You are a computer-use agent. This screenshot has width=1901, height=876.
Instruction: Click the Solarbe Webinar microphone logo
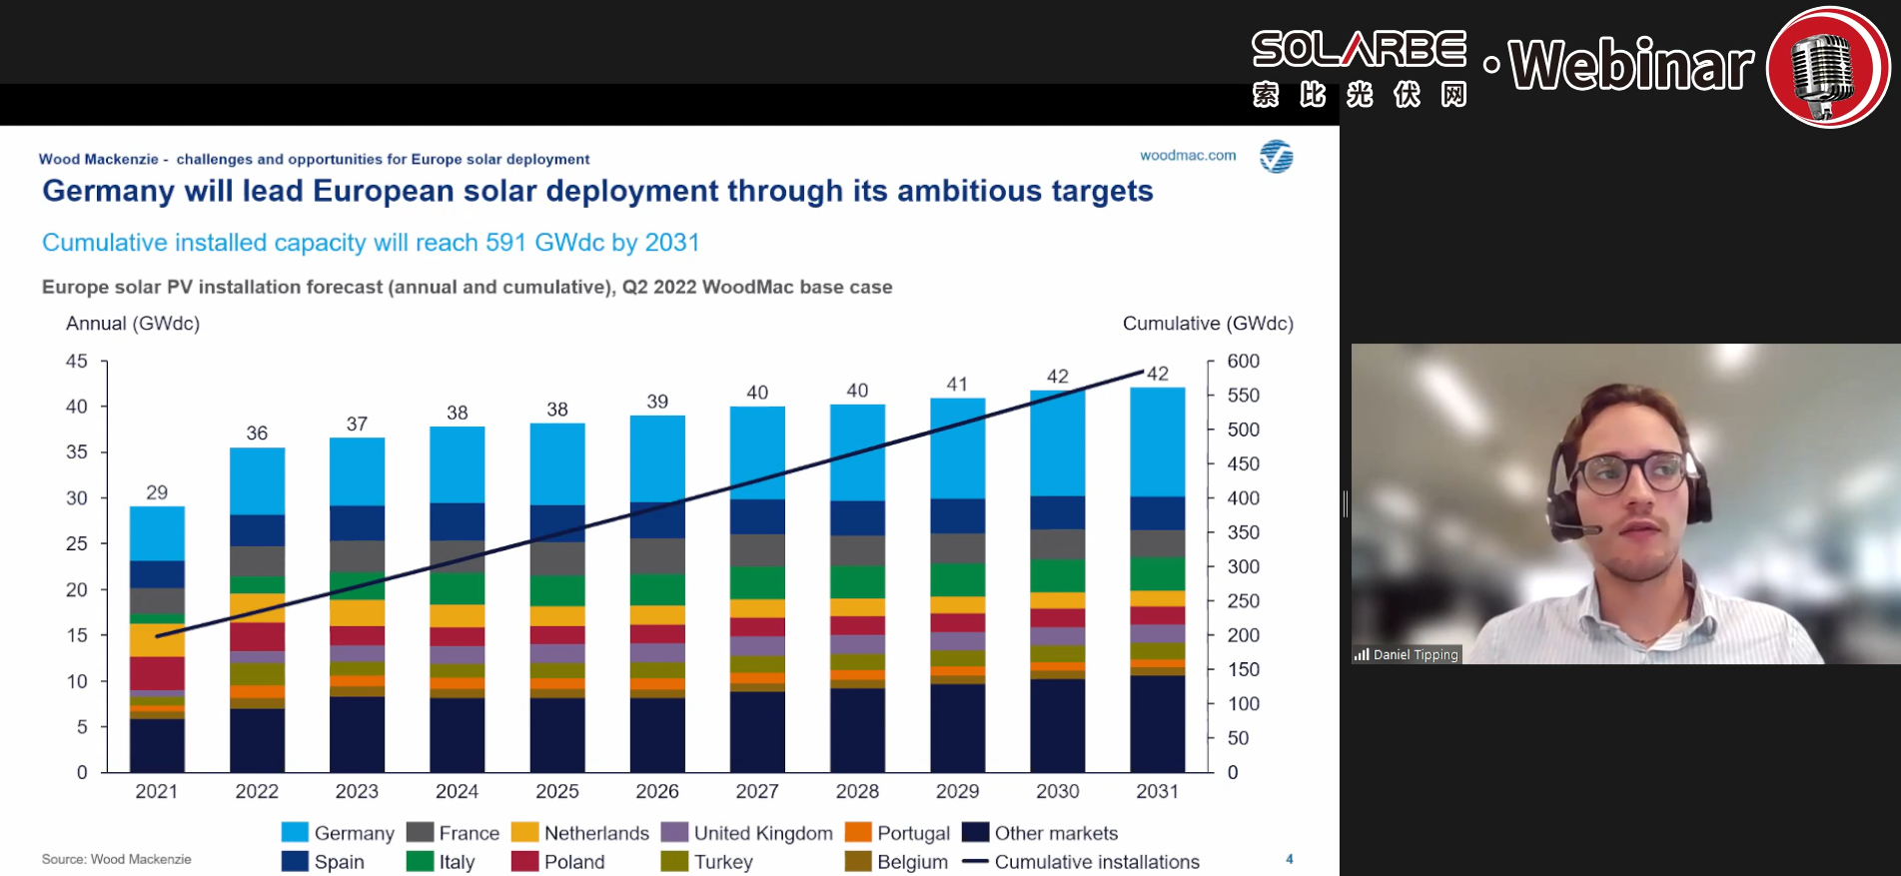pyautogui.click(x=1828, y=67)
